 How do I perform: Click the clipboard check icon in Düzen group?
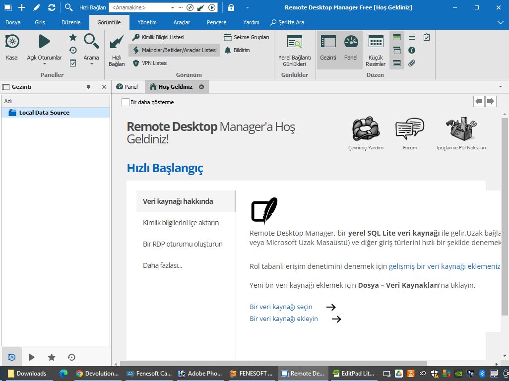[x=427, y=37]
